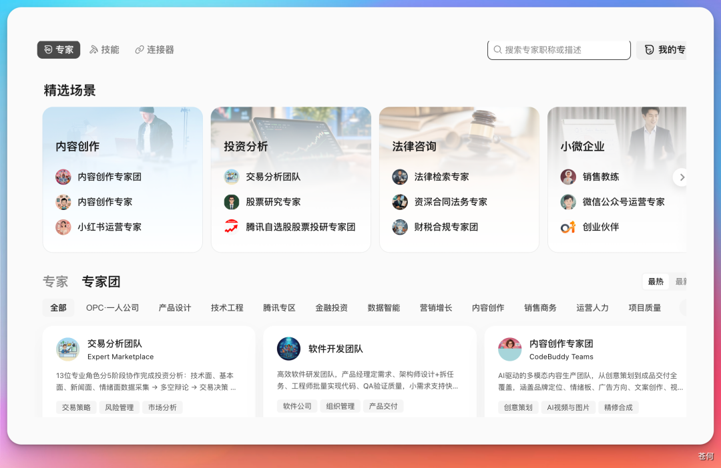Filter by 销售商务 category
The image size is (721, 468).
[x=540, y=308]
